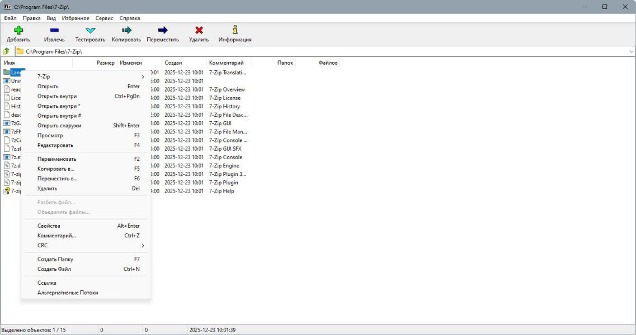This screenshot has height=335, width=636.
Task: Click the Копировать toolbar icon
Action: (x=126, y=30)
